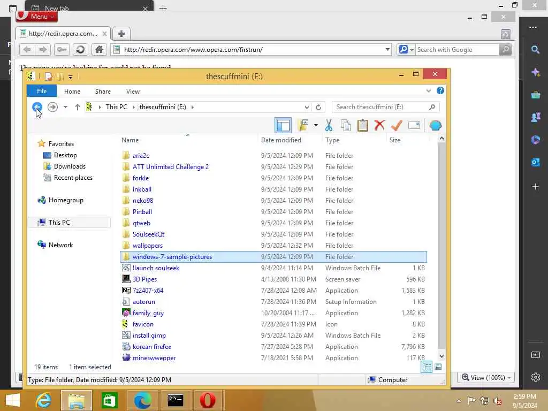The height and width of the screenshot is (411, 548).
Task: Click the Rename toolbar icon
Action: [x=414, y=125]
